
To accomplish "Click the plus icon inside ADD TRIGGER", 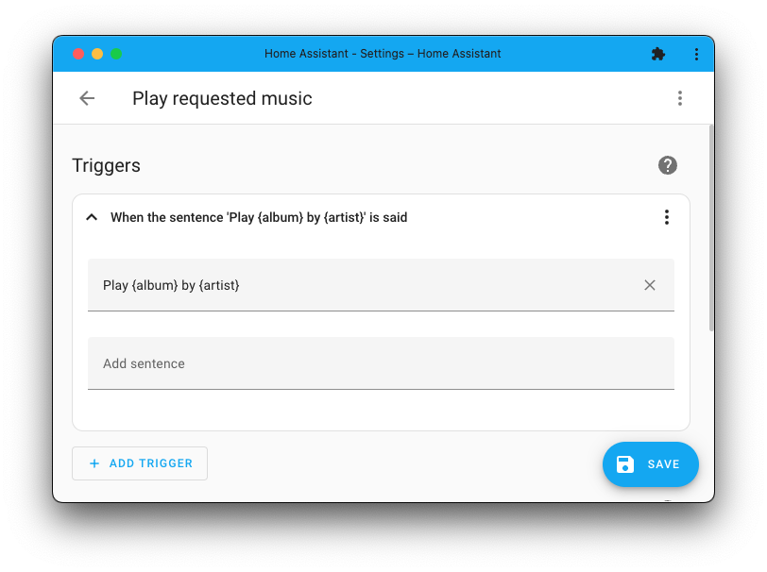I will (x=94, y=463).
